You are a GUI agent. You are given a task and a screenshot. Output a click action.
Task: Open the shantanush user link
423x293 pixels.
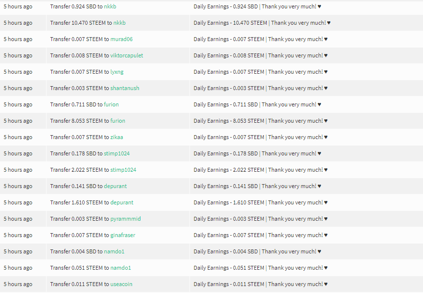point(125,88)
